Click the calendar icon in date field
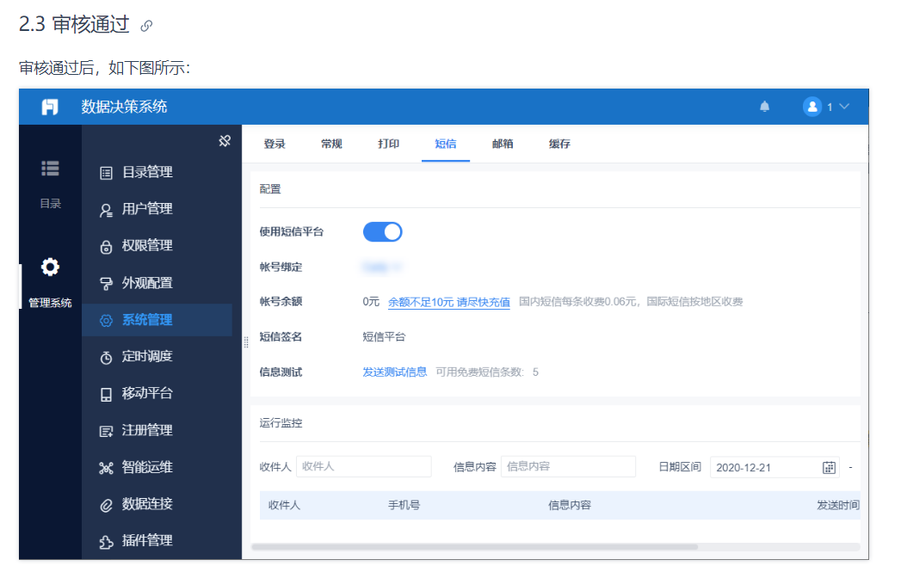 pos(829,467)
